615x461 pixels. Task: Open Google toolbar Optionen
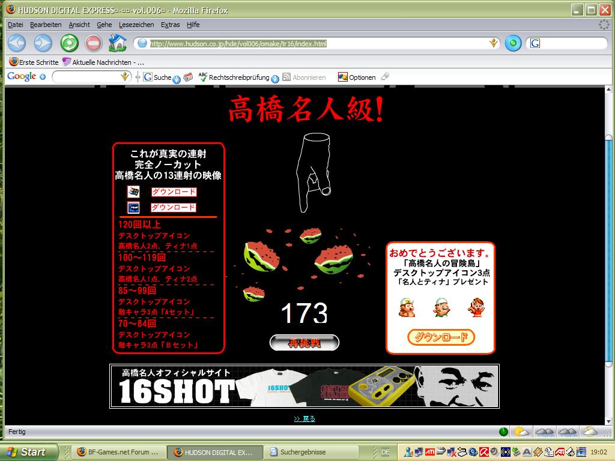pos(357,77)
